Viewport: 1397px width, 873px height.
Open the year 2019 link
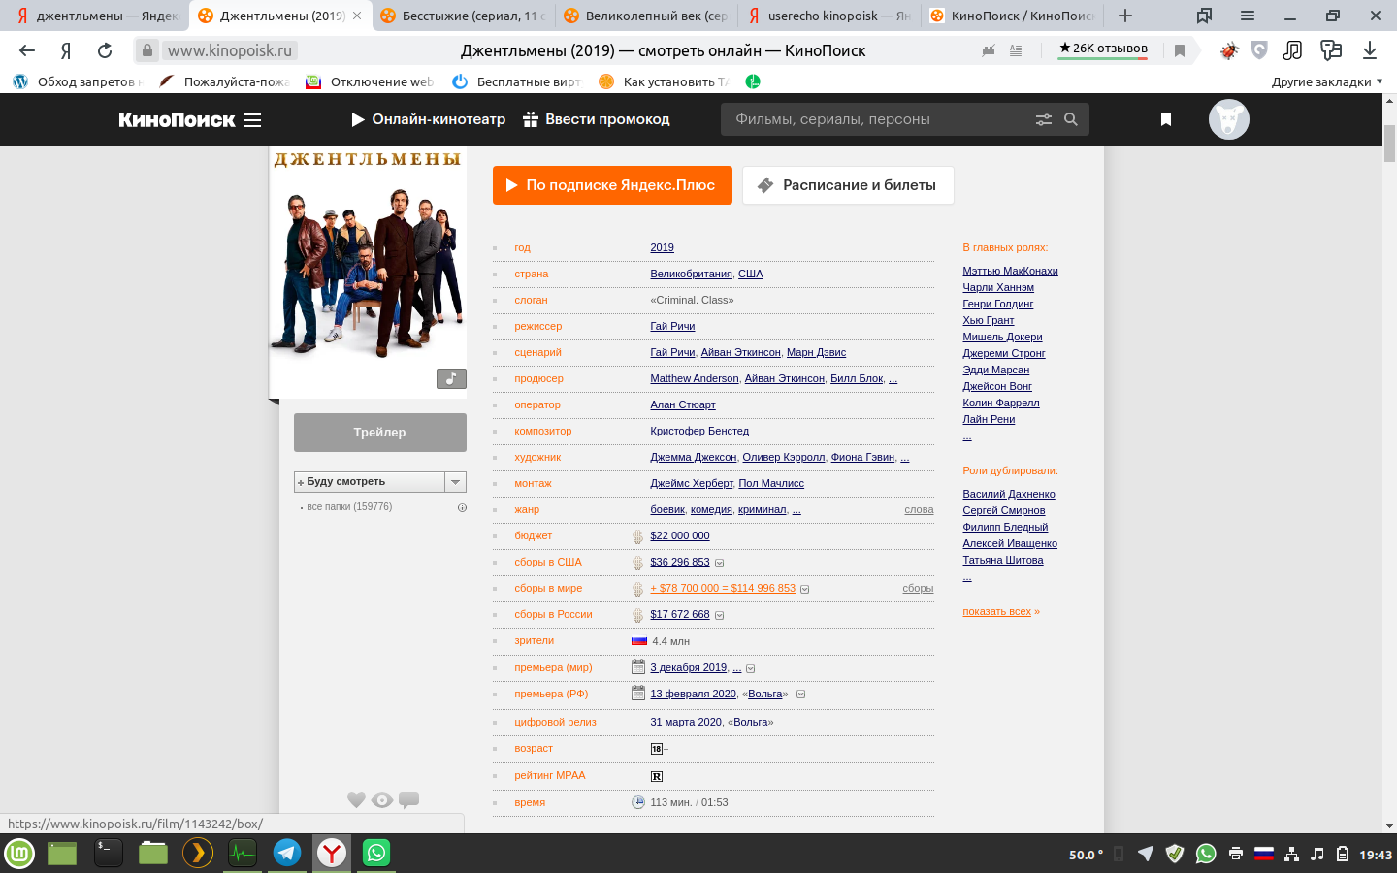[662, 247]
